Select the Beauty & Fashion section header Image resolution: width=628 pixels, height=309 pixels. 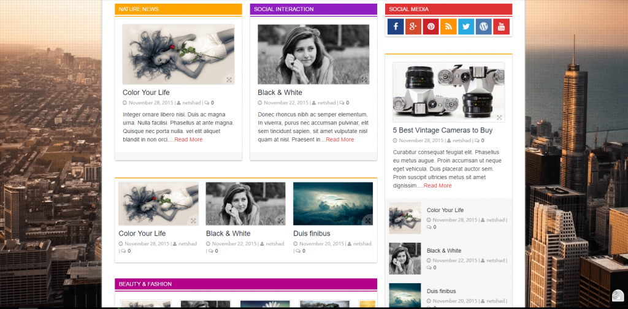tap(145, 284)
